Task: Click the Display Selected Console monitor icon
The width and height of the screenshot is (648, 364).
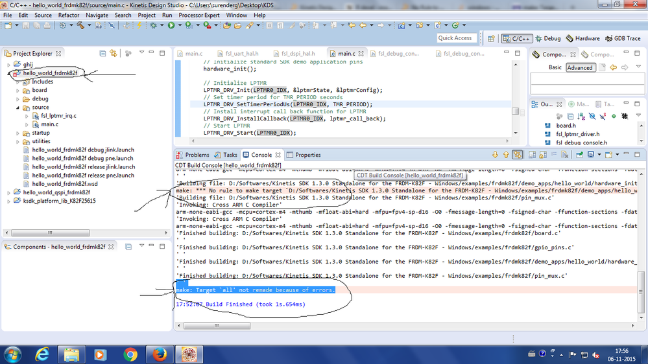Action: 591,155
